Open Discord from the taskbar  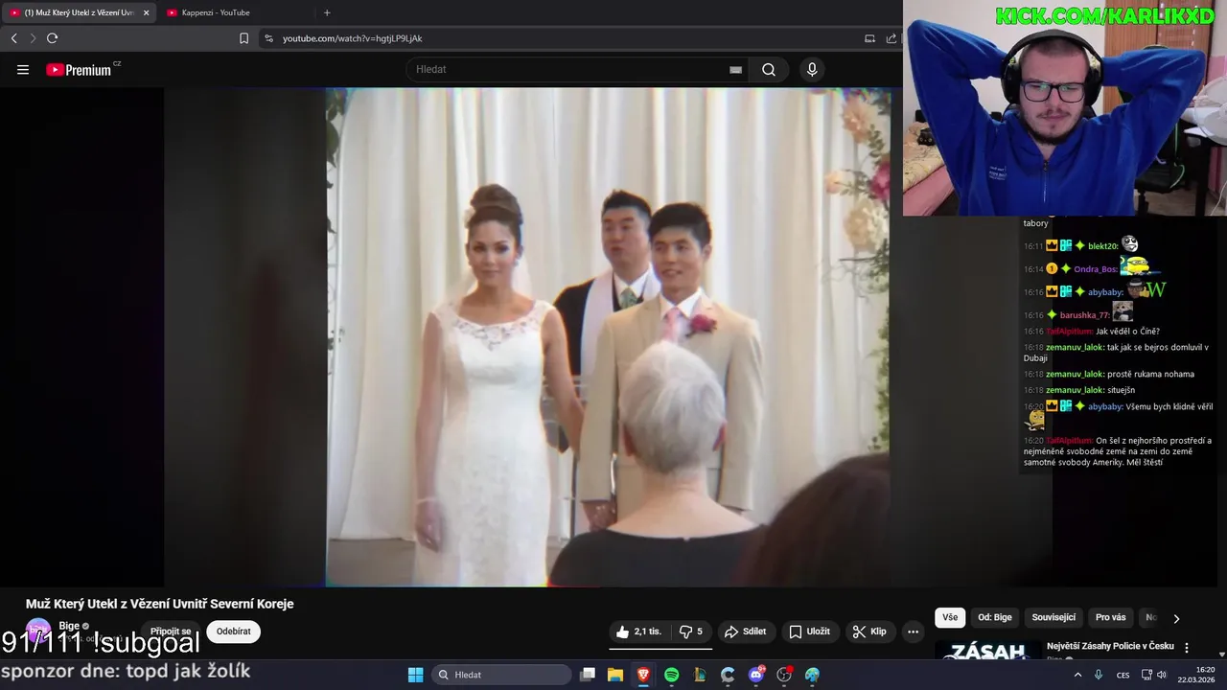click(756, 675)
